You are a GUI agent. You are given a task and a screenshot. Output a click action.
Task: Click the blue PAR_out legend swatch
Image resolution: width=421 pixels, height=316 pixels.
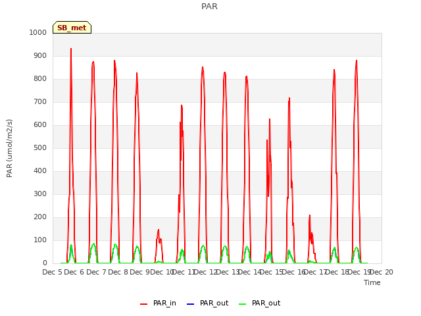coord(190,304)
